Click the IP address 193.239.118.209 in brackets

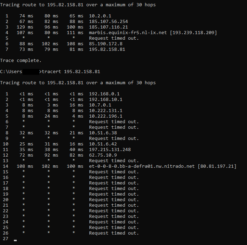click(193, 33)
